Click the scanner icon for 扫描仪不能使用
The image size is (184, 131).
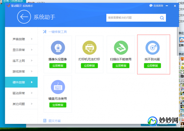121,48
